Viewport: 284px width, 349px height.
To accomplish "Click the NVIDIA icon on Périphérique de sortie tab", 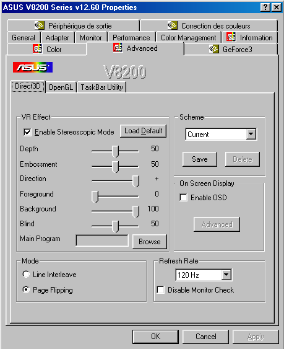I will tap(40, 25).
